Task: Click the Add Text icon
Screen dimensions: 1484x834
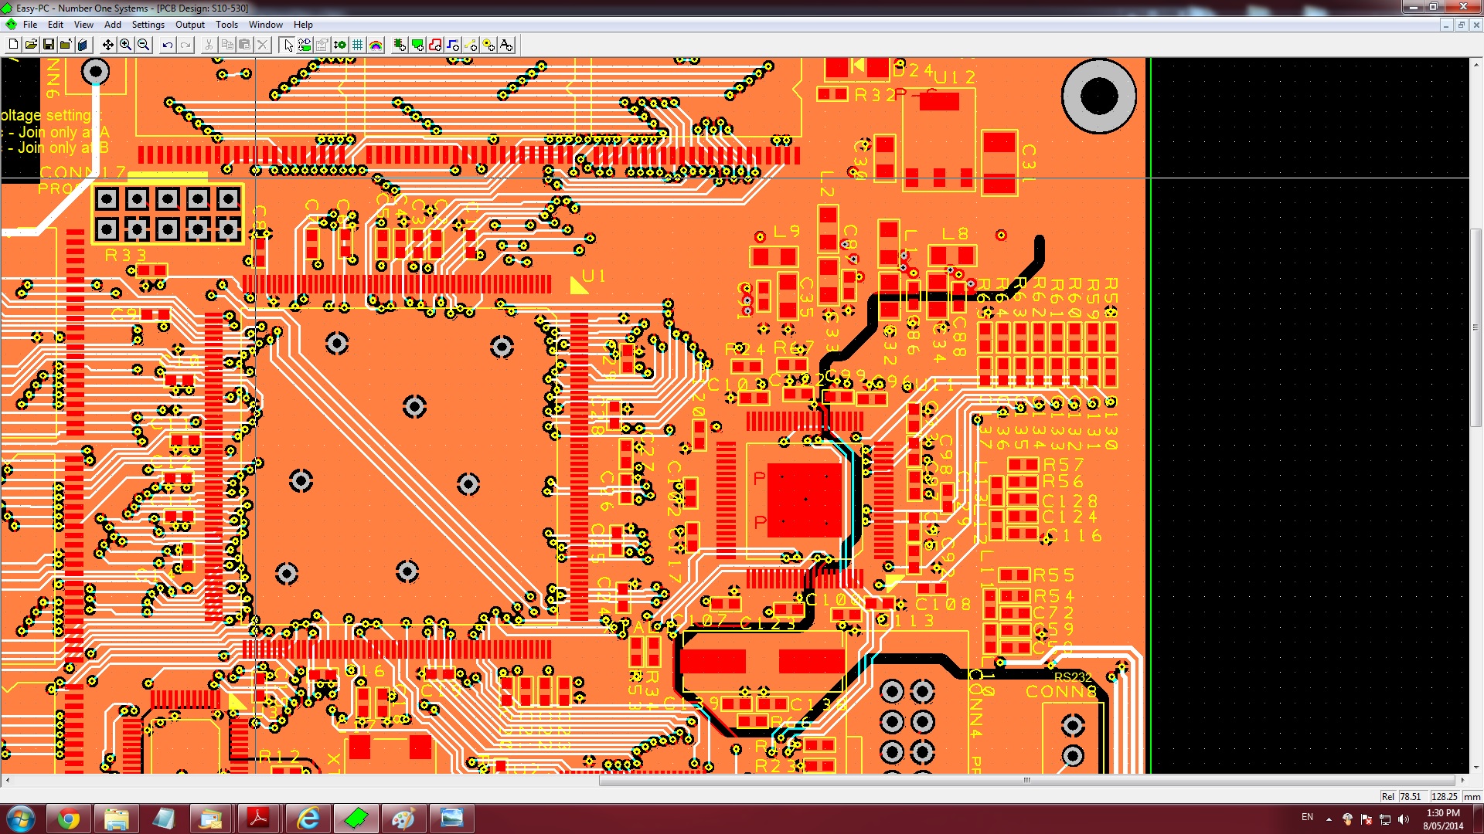Action: pyautogui.click(x=506, y=45)
